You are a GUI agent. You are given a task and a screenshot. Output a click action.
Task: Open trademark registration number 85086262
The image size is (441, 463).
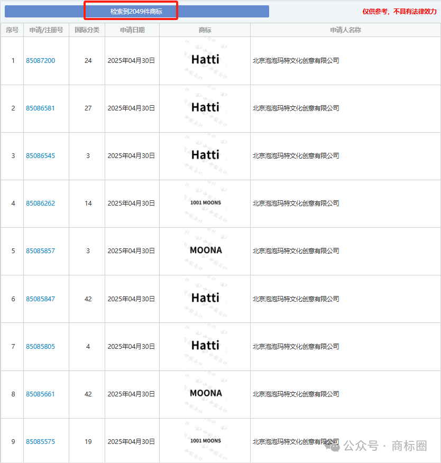(41, 203)
